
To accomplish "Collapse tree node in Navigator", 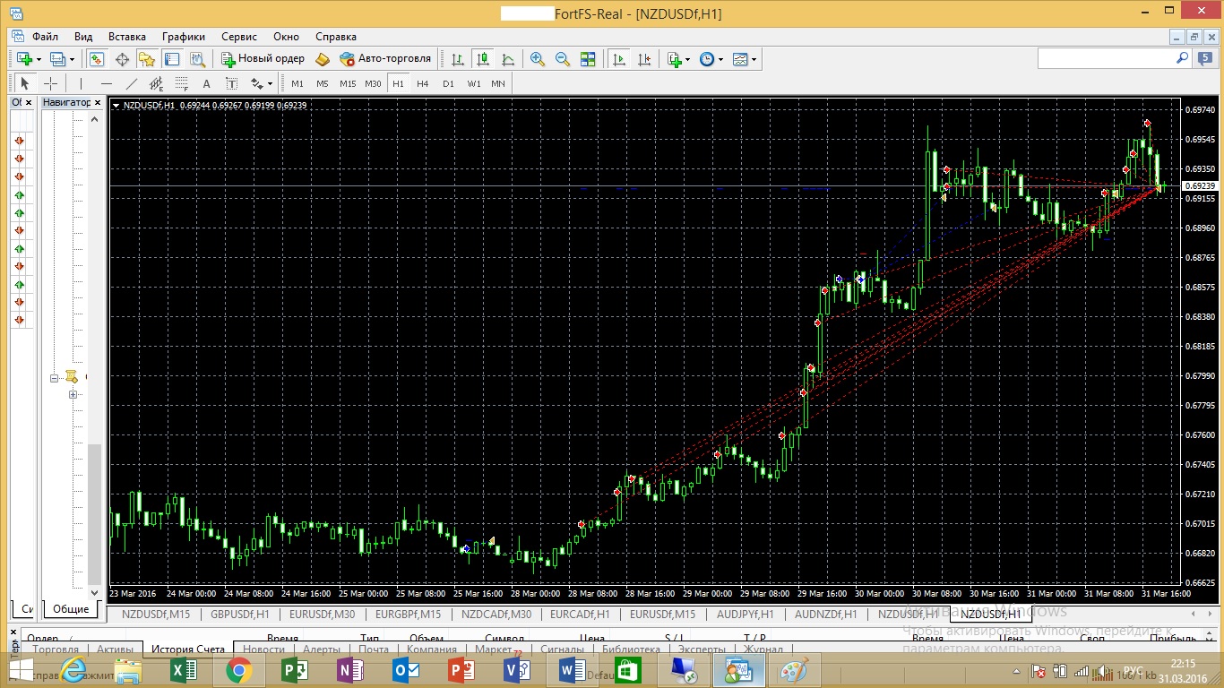I will pos(55,378).
